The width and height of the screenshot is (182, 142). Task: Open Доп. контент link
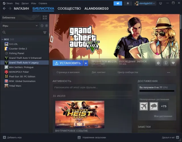click(99, 72)
